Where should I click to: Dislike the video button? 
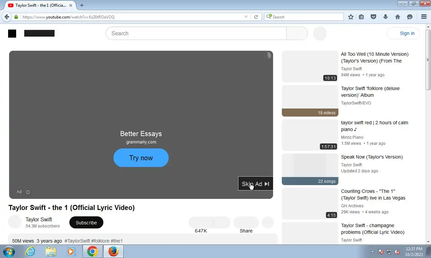[222, 222]
